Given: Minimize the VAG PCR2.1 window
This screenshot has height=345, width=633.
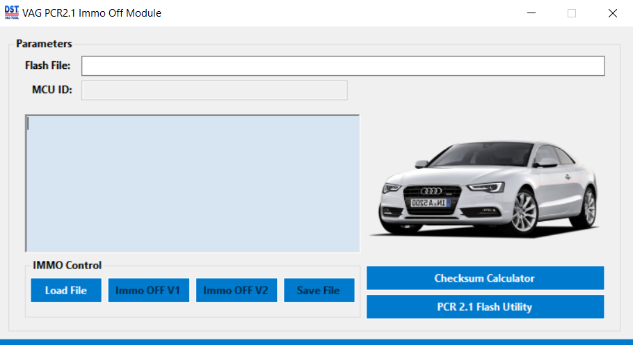Looking at the screenshot, I should (531, 13).
